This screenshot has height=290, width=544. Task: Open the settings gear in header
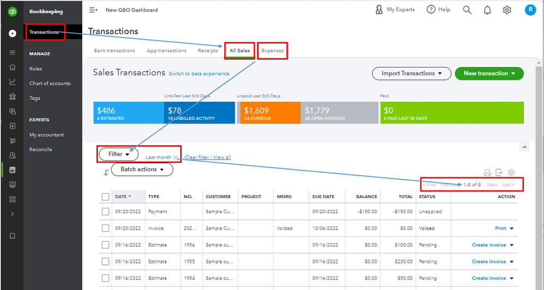pyautogui.click(x=507, y=10)
